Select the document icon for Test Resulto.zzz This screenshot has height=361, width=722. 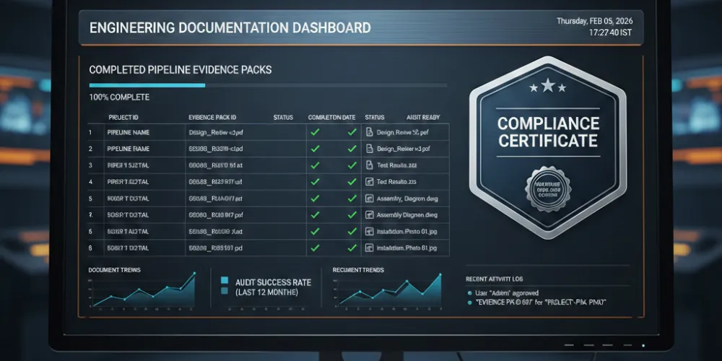(x=369, y=165)
